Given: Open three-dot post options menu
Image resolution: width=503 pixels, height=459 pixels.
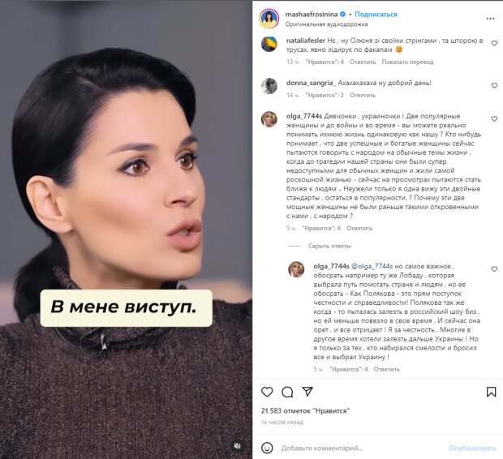Looking at the screenshot, I should click(x=490, y=19).
